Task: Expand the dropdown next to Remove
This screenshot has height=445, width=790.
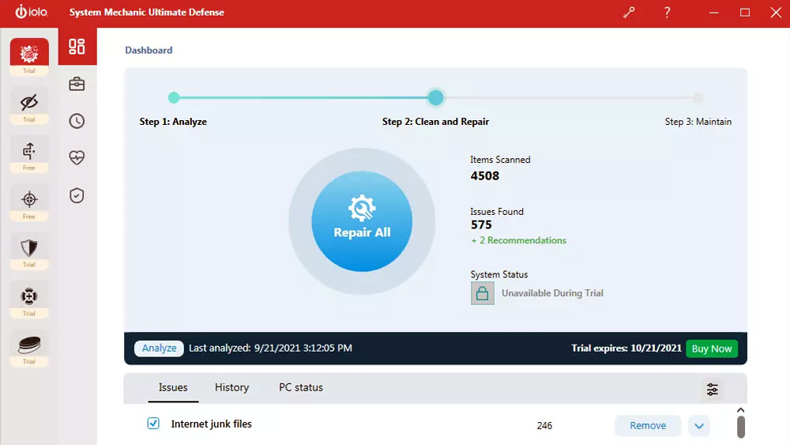Action: [x=699, y=426]
